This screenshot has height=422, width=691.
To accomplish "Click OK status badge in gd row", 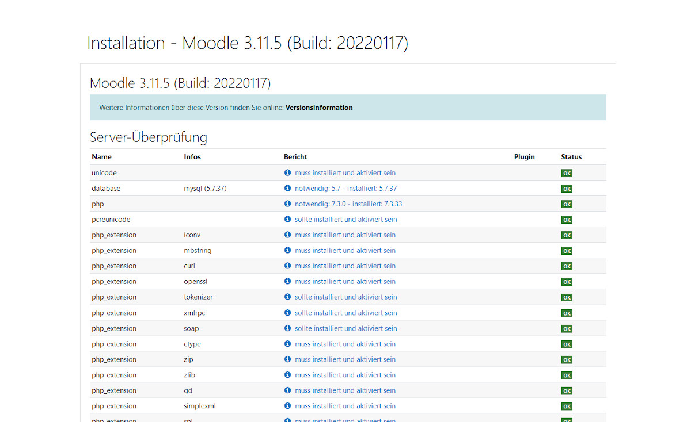I will 567,391.
